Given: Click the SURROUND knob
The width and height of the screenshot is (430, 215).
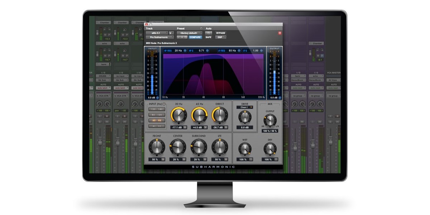Looking at the screenshot, I should pyautogui.click(x=198, y=147).
